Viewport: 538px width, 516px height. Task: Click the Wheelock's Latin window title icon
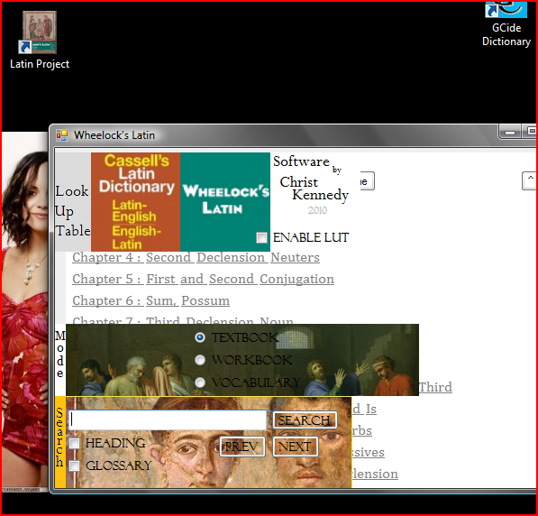click(62, 135)
